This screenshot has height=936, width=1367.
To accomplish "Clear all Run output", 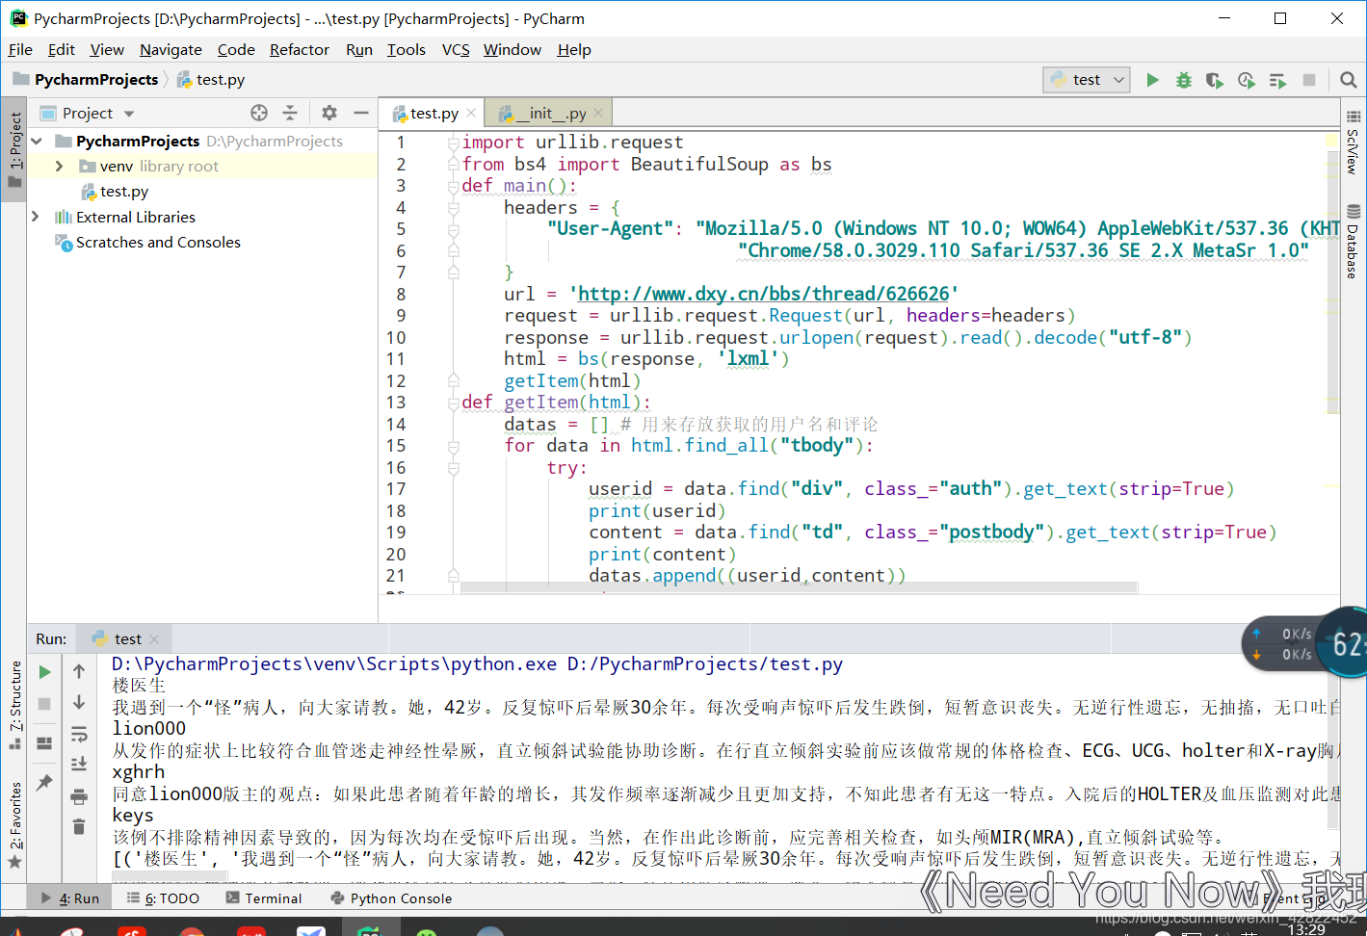I will (x=79, y=827).
